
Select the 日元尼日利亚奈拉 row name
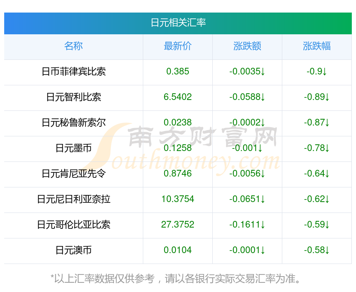click(x=74, y=199)
